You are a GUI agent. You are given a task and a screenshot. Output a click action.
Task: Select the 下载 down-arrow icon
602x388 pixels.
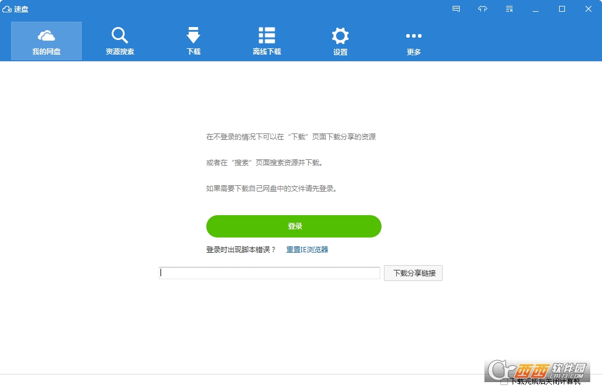click(x=193, y=35)
